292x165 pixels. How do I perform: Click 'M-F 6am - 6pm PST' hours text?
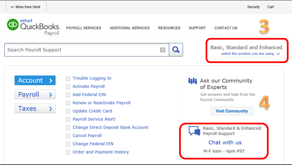point(224,151)
